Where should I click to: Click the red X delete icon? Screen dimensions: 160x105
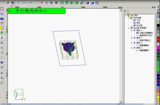pos(42,3)
